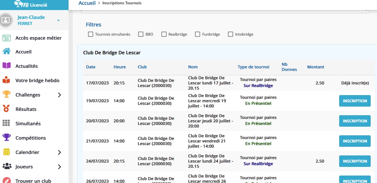Open the Jean-Claude Ferret profile dropdown arrow
Image resolution: width=377 pixels, height=183 pixels.
[x=58, y=20]
